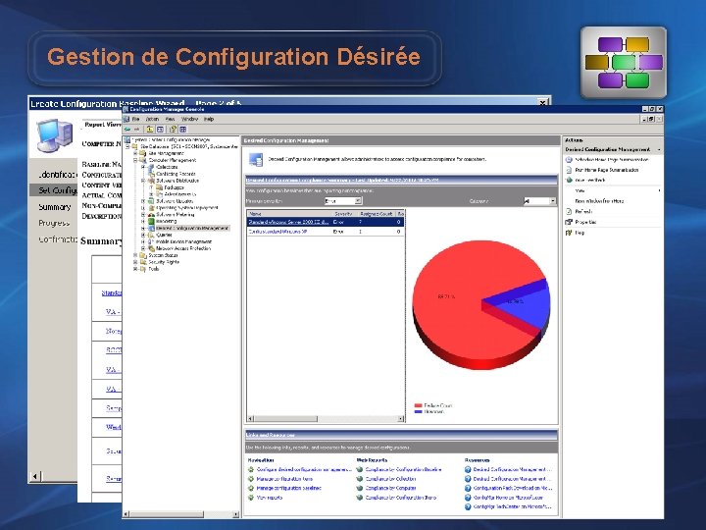Click the Desired Configuration Management header computer icon
The width and height of the screenshot is (706, 530).
[256, 160]
